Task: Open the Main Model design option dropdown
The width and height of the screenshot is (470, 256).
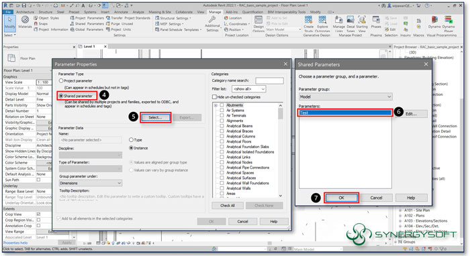Action: (x=283, y=29)
